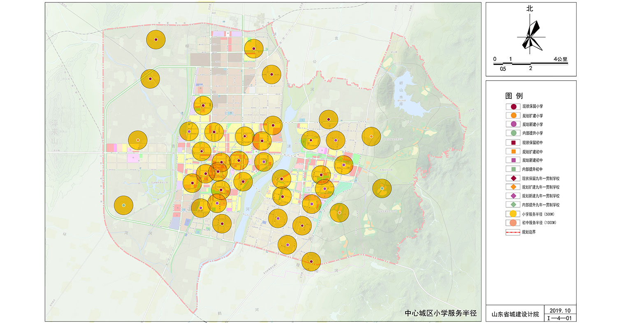Click the 现状保留九年一贯制学校 legend label
Screen dimensions: 626x323
(541, 179)
